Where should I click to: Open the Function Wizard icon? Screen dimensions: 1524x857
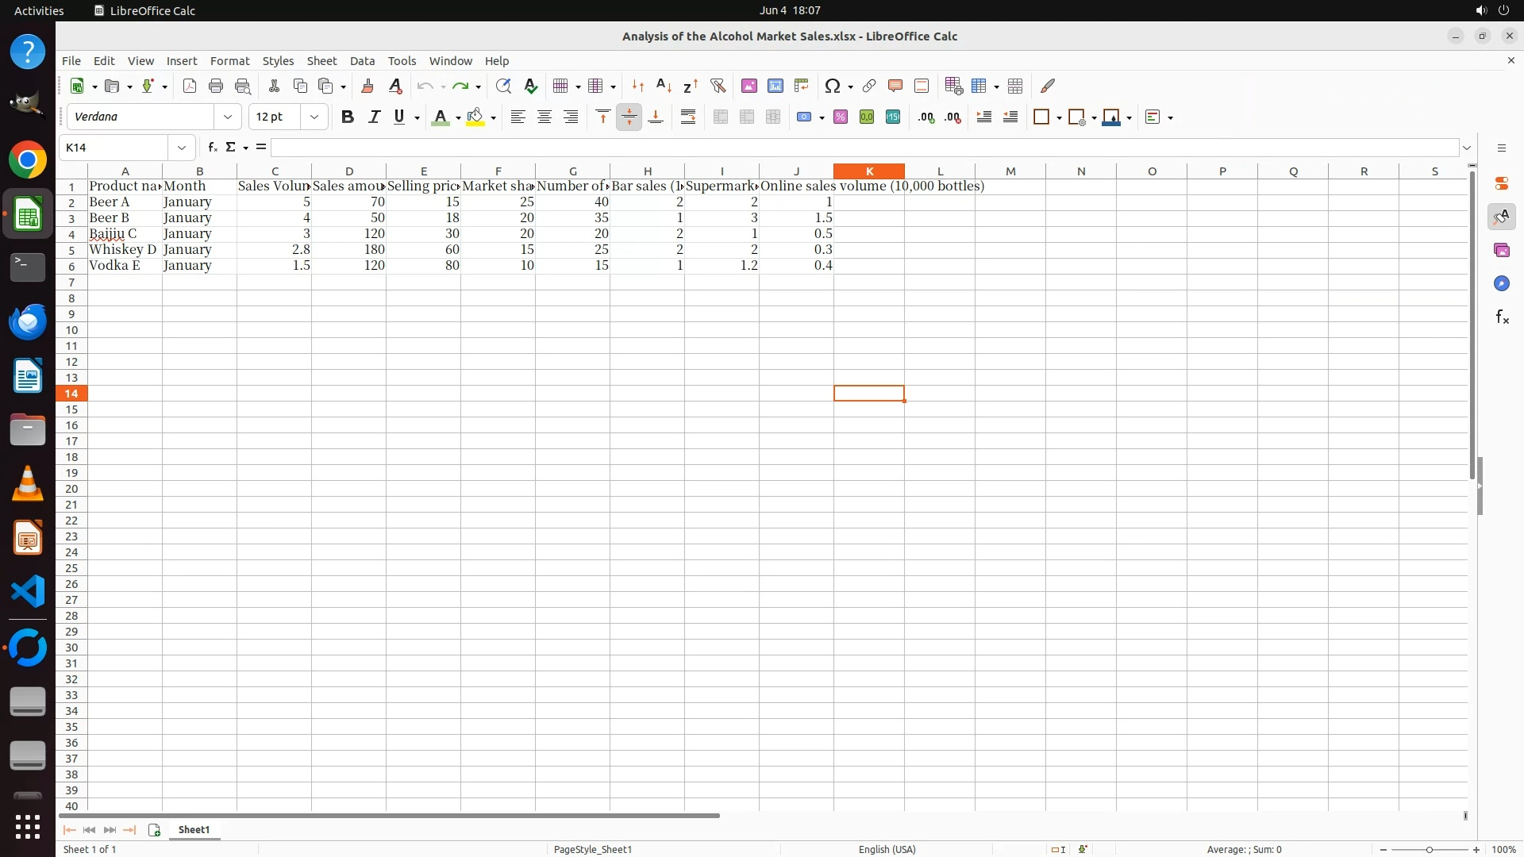pyautogui.click(x=212, y=148)
